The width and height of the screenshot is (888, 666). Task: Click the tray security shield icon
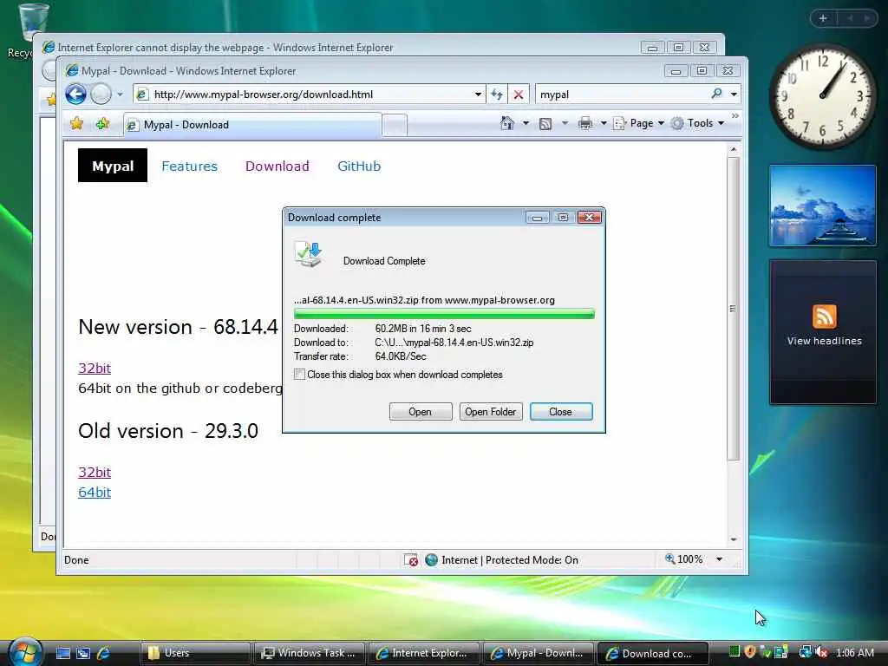tap(750, 652)
